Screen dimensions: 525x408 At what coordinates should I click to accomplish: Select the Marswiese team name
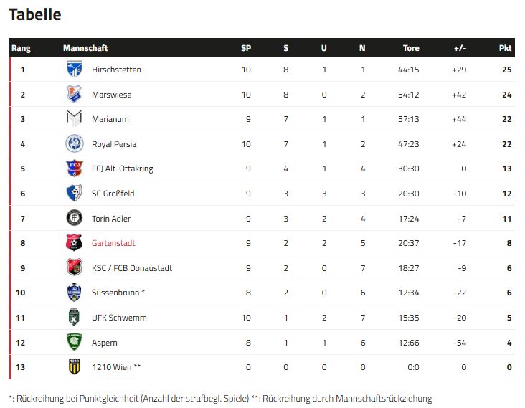pyautogui.click(x=111, y=95)
